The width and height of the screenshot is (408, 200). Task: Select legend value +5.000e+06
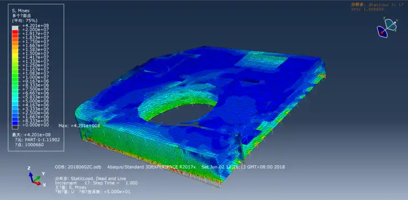coord(35,101)
